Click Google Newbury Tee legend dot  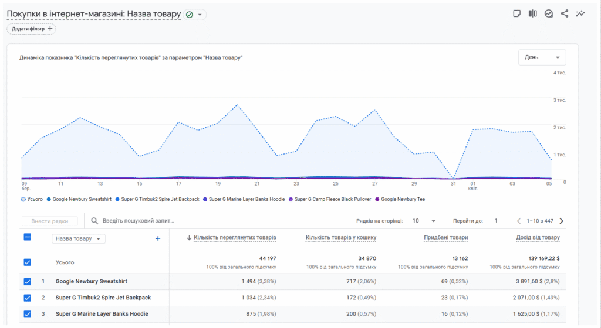[377, 199]
